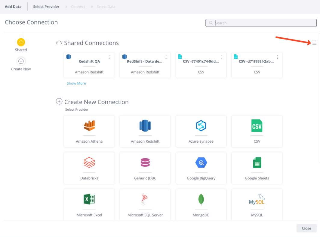
Task: Toggle list view with the hamburger icon
Action: (x=314, y=43)
